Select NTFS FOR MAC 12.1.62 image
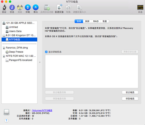This screenshot has height=125, width=145. coord(19,56)
